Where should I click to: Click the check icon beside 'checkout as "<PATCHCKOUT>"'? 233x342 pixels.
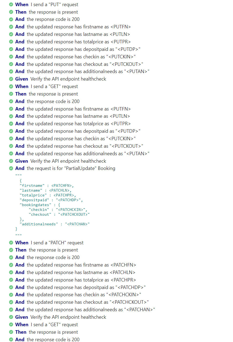[11, 302]
